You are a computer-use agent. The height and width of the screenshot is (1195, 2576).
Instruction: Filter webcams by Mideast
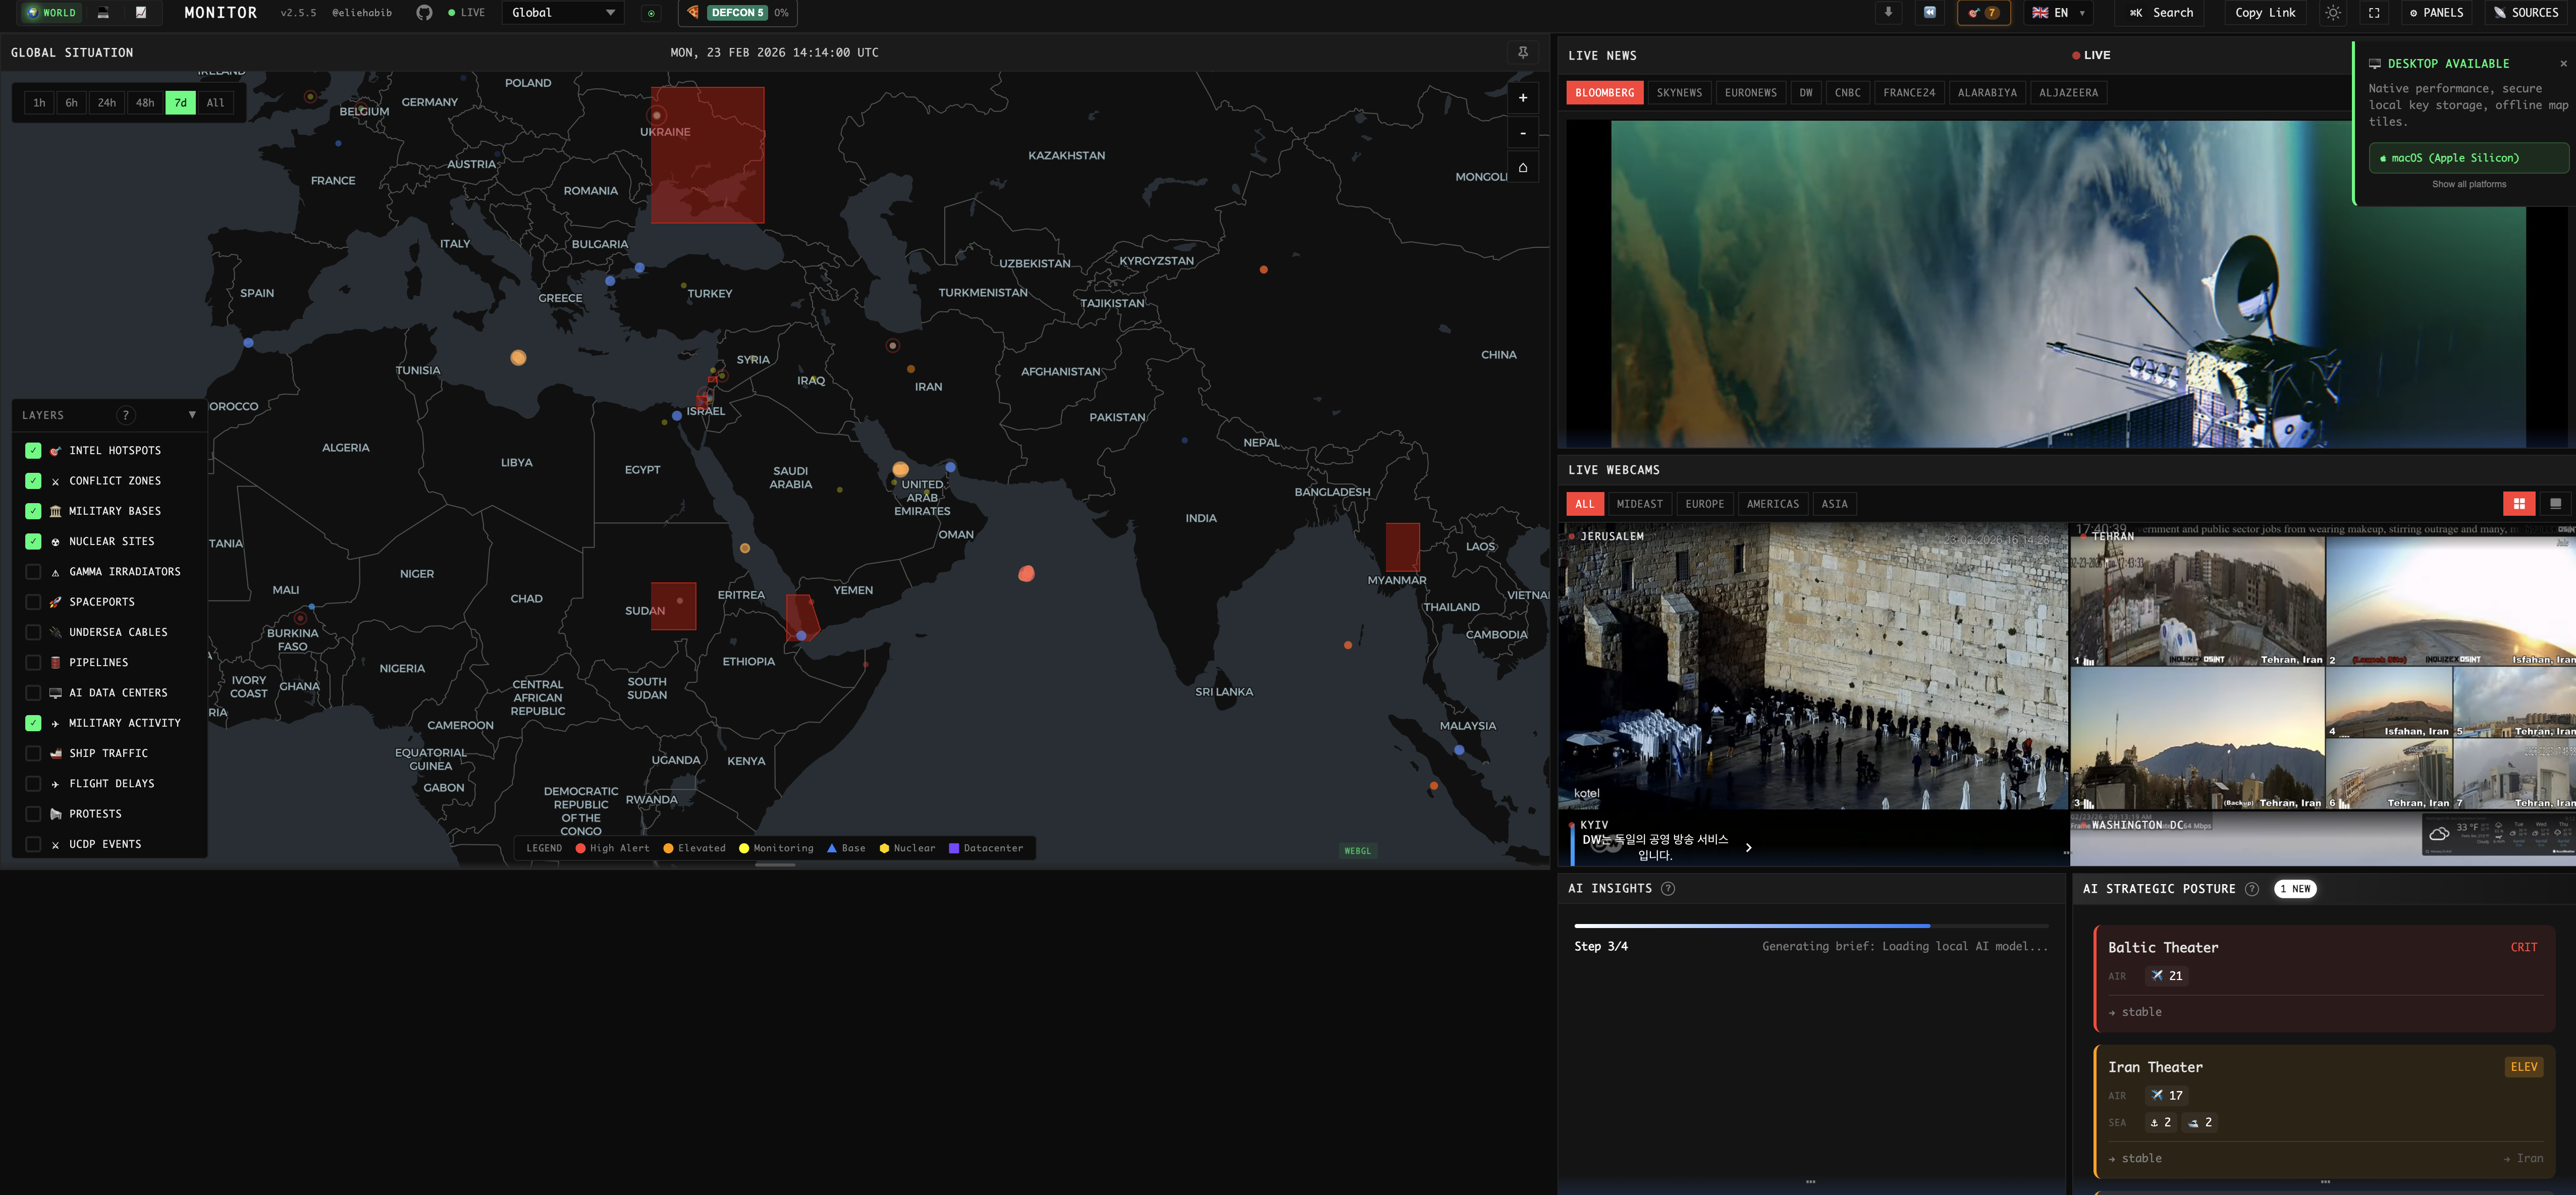(x=1639, y=504)
